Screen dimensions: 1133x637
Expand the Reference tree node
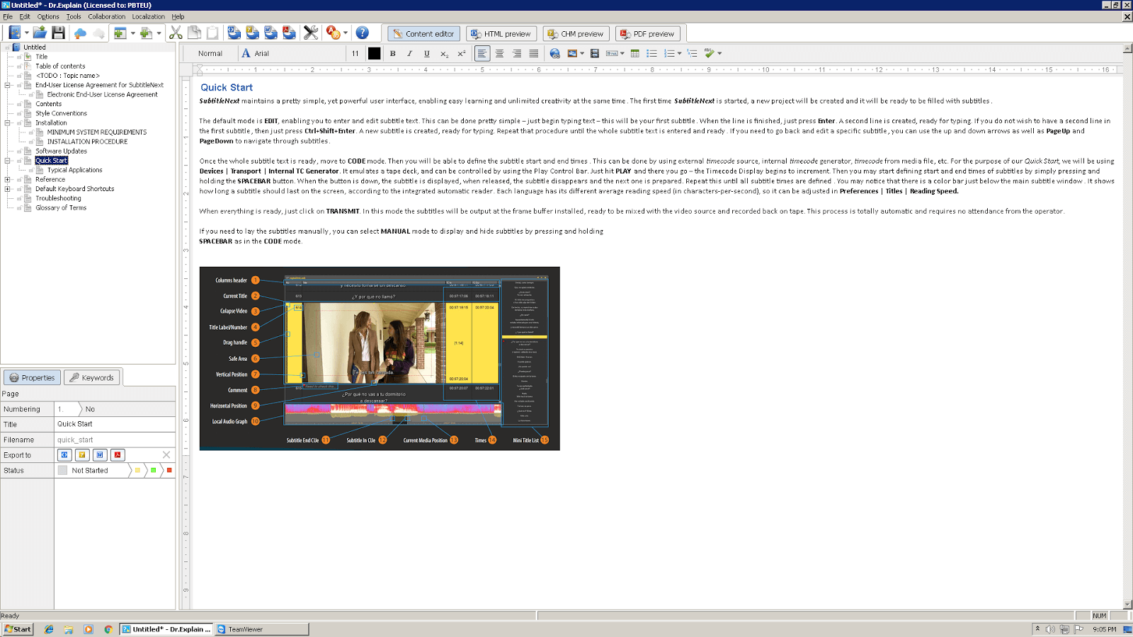coord(8,180)
